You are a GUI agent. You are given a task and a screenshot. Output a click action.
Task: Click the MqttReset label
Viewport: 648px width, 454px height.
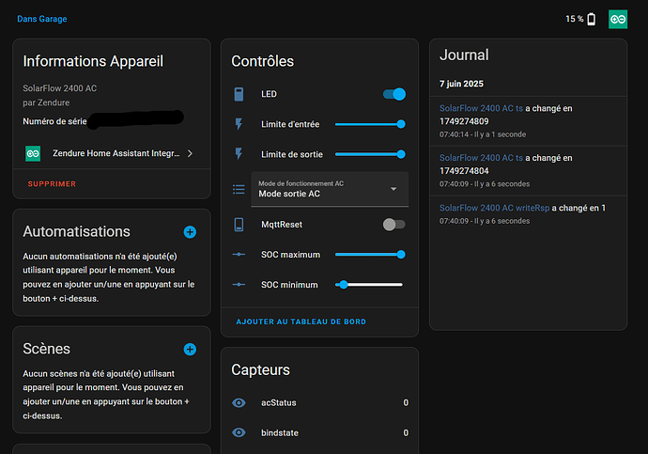(282, 225)
